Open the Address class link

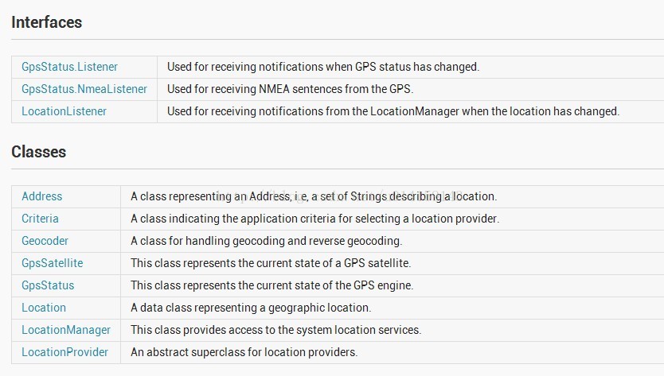tap(42, 196)
